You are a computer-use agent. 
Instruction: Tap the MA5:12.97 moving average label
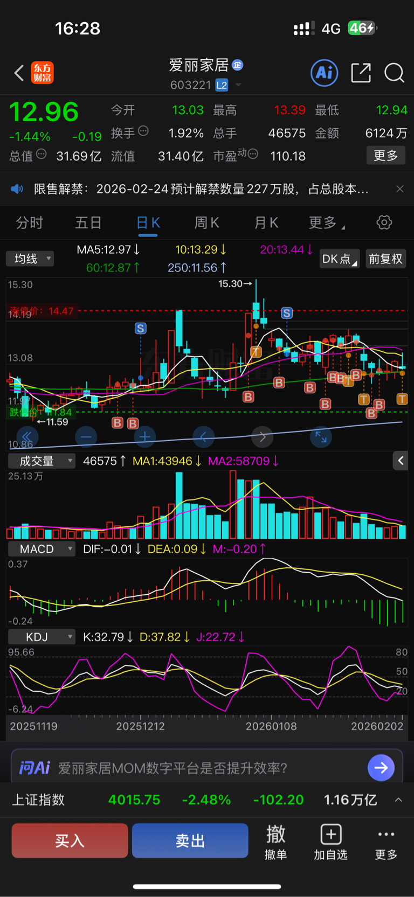coord(108,249)
